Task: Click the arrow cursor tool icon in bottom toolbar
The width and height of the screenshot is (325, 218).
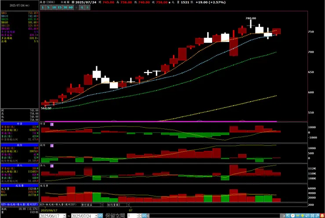Action: [288, 215]
